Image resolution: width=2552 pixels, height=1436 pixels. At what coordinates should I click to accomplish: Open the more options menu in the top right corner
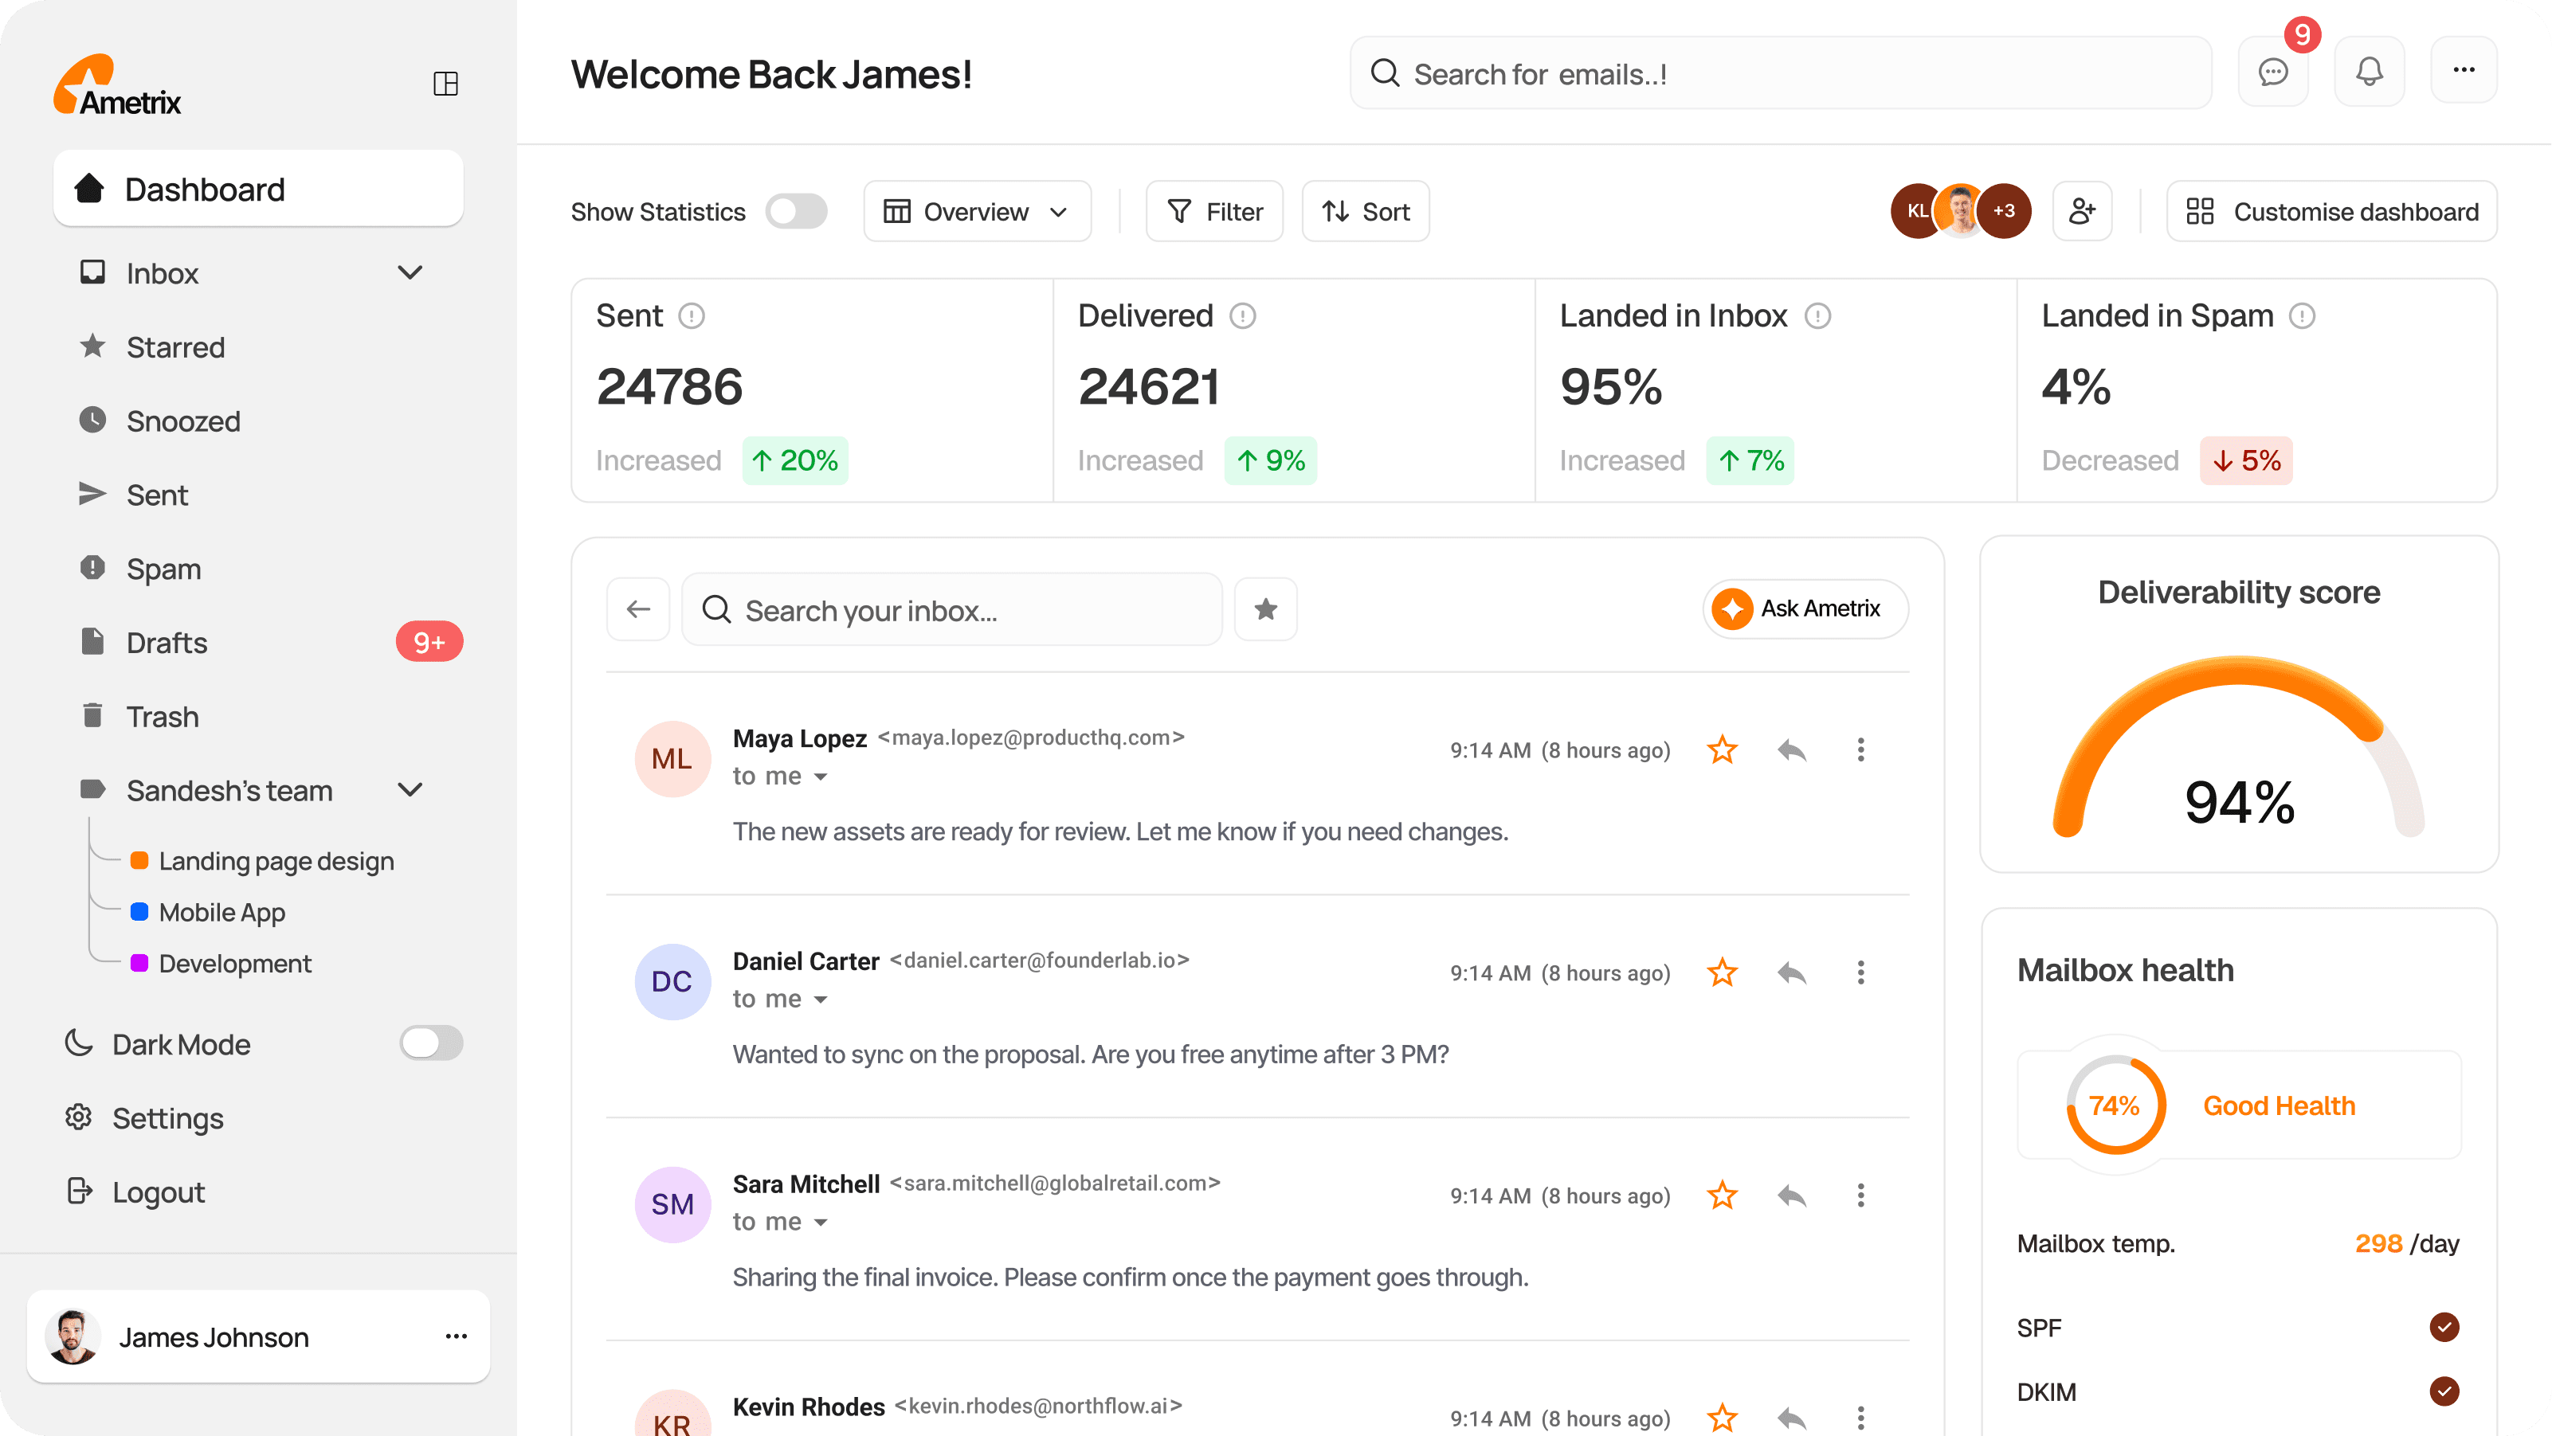(2465, 72)
